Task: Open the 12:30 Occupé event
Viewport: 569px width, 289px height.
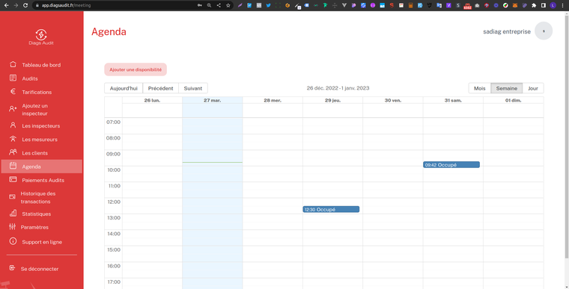Action: tap(331, 209)
